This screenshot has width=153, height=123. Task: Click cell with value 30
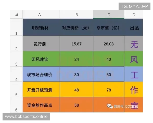tap(76, 74)
